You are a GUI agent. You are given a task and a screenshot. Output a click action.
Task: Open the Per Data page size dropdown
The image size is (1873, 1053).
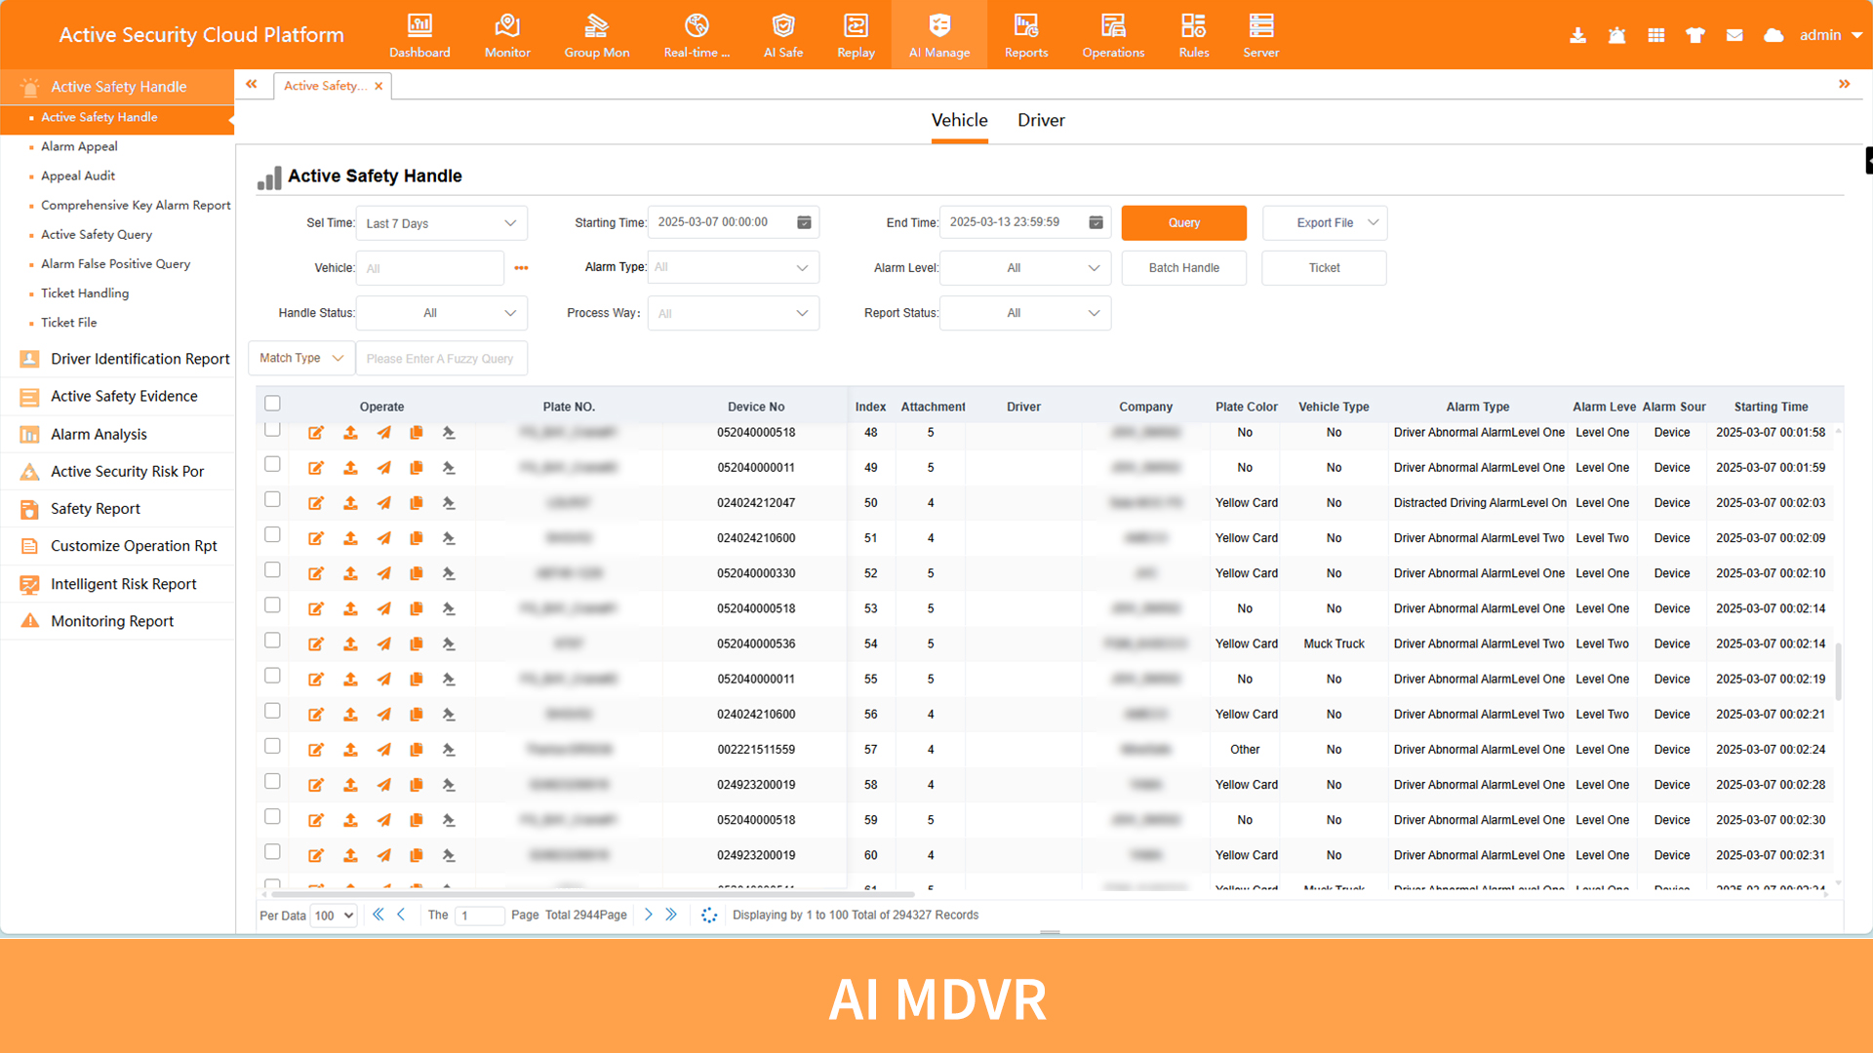click(x=333, y=916)
